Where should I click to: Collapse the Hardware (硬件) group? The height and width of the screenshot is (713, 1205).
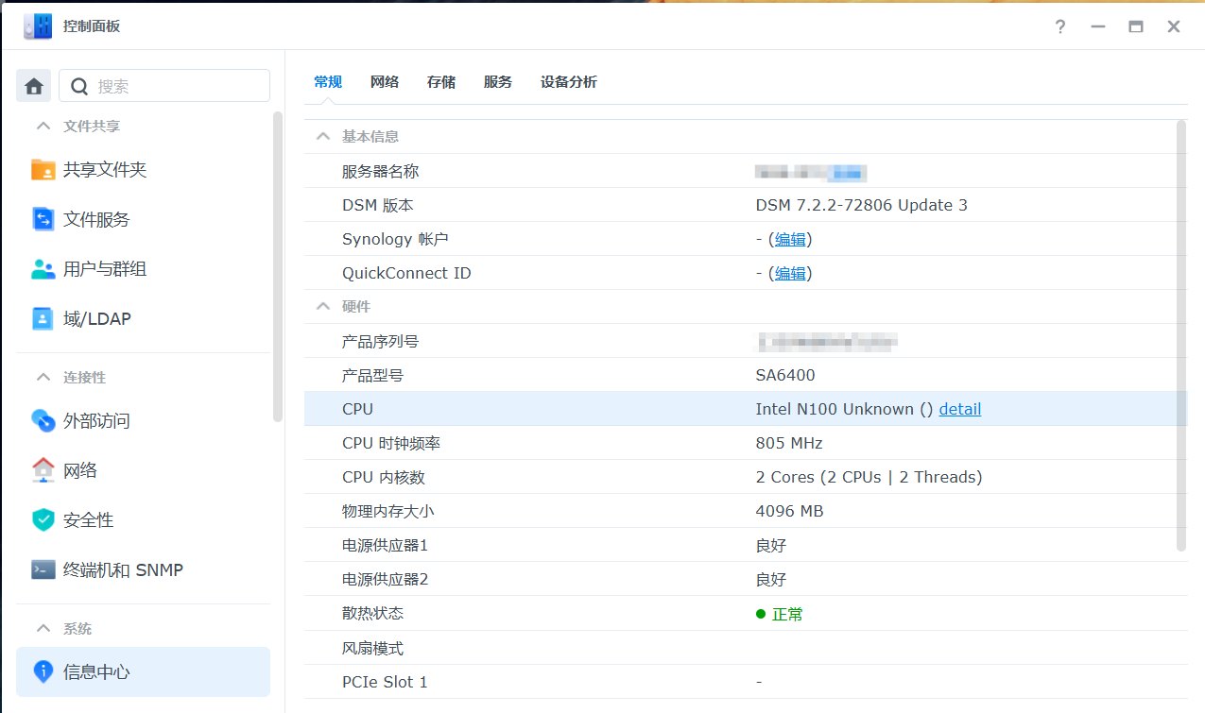[x=324, y=306]
